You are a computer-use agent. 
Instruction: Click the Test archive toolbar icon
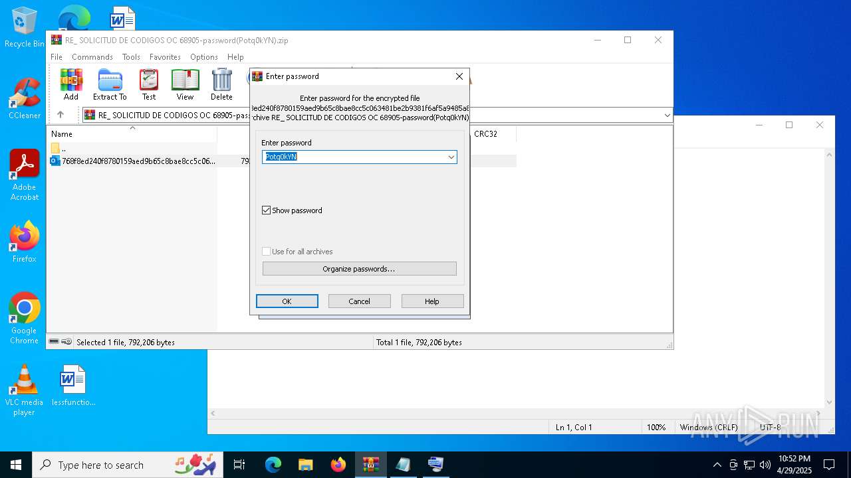(x=149, y=84)
